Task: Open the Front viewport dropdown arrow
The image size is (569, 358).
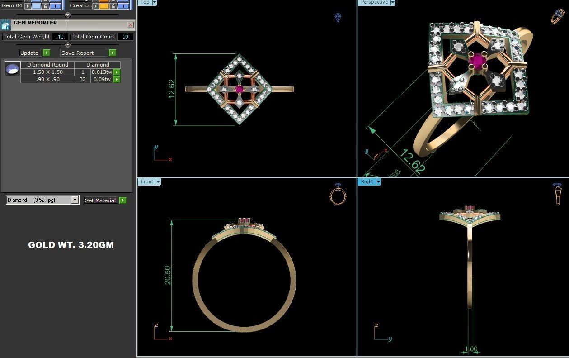Action: click(158, 181)
